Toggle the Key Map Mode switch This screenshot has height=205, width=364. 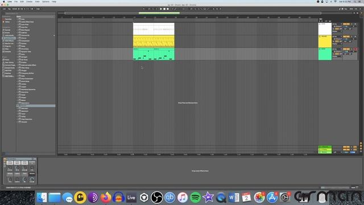[346, 9]
